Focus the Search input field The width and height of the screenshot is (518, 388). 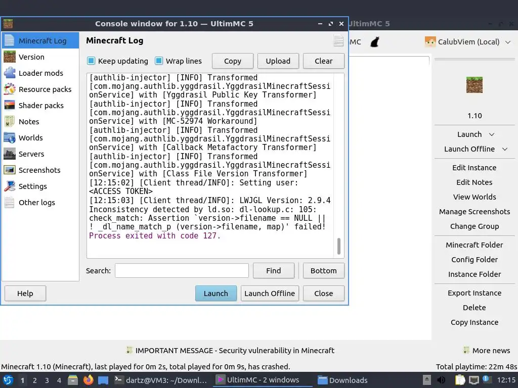[x=182, y=271]
